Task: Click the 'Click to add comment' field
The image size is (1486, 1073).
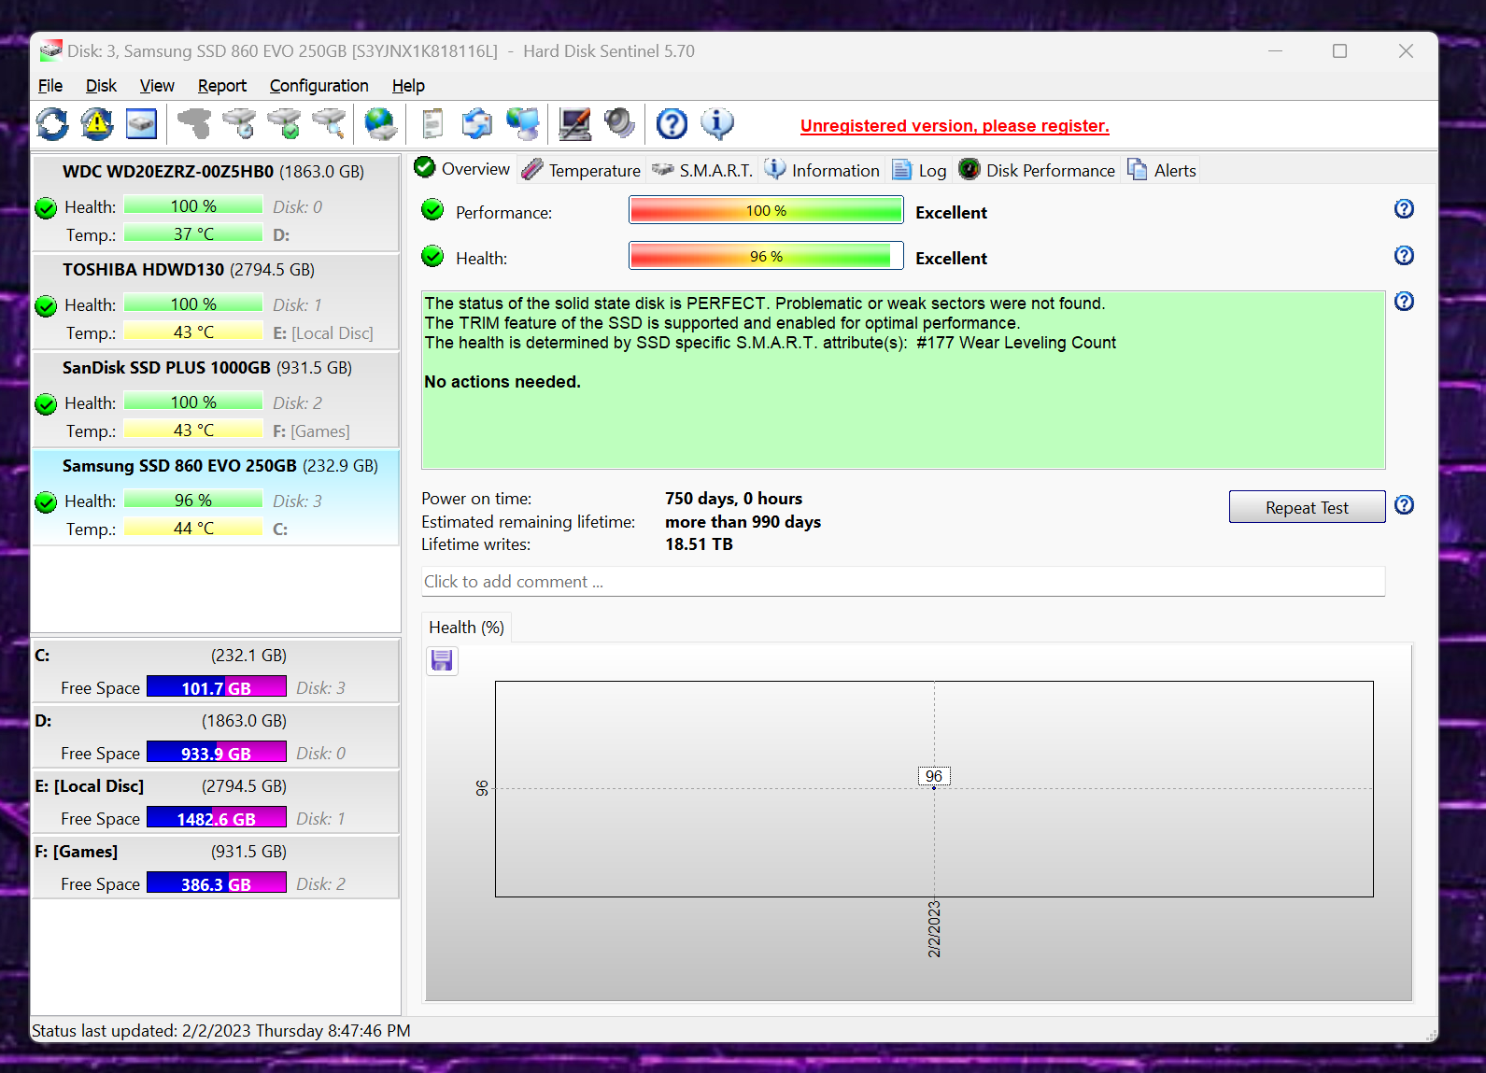Action: tap(902, 582)
